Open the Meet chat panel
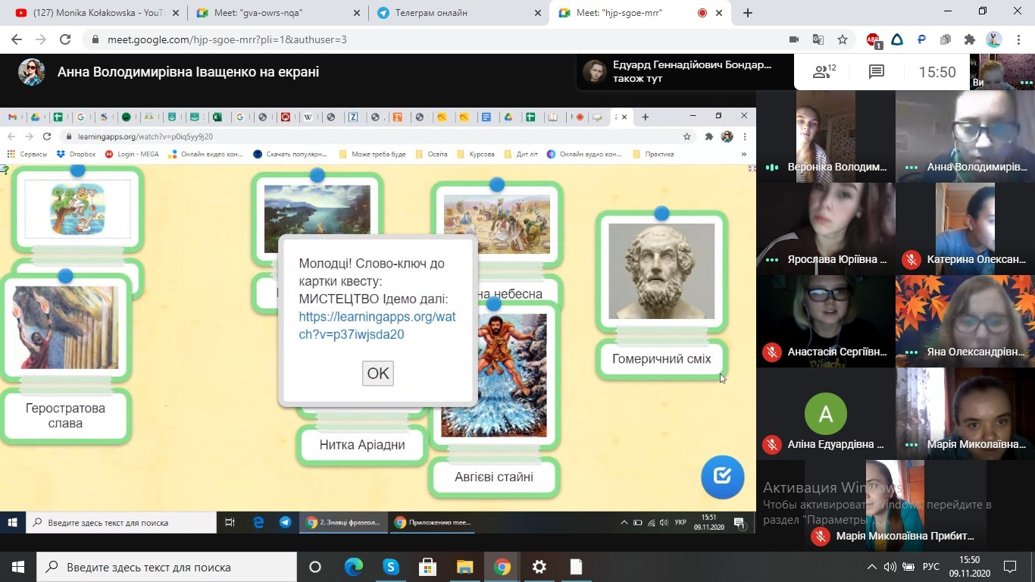Screen dimensions: 1035x582 click(877, 72)
